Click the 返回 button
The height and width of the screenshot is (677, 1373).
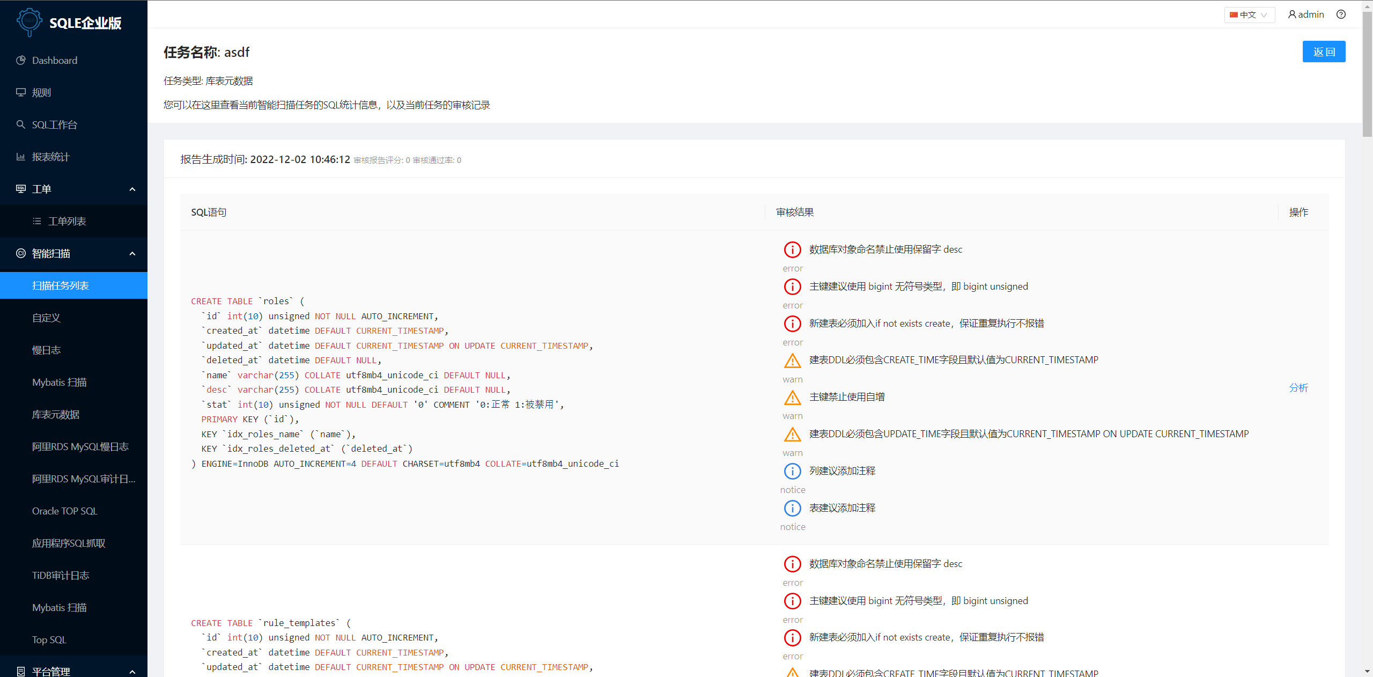point(1324,51)
